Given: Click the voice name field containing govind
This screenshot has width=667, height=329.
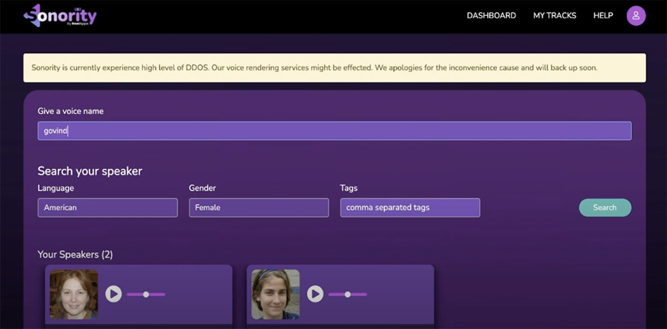Looking at the screenshot, I should tap(335, 131).
